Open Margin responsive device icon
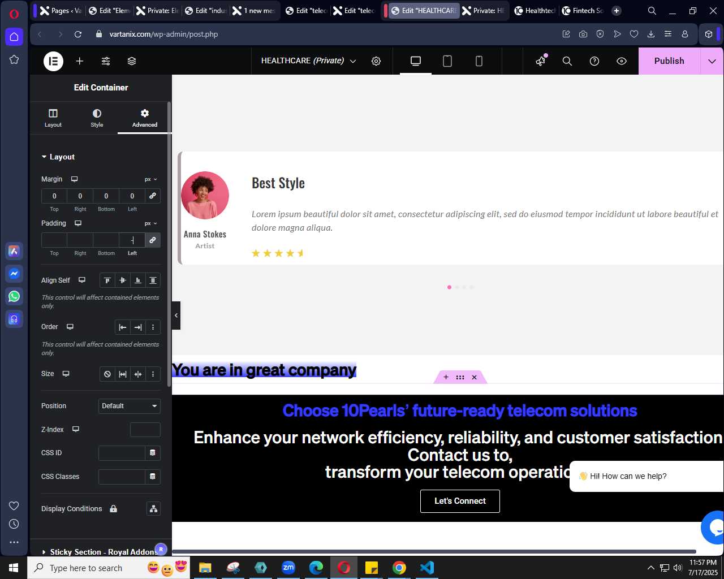Viewport: 724px width, 579px height. [x=74, y=179]
